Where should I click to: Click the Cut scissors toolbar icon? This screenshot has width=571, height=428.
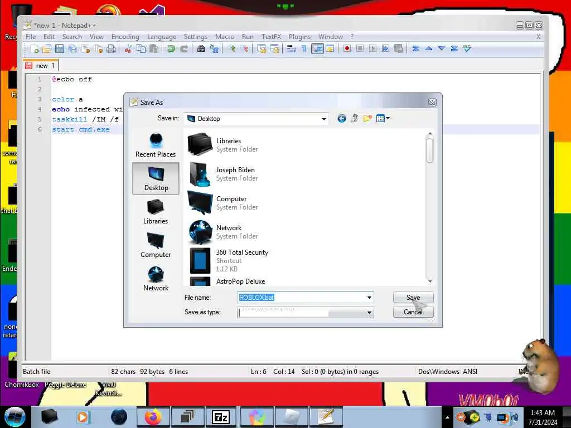pos(128,49)
